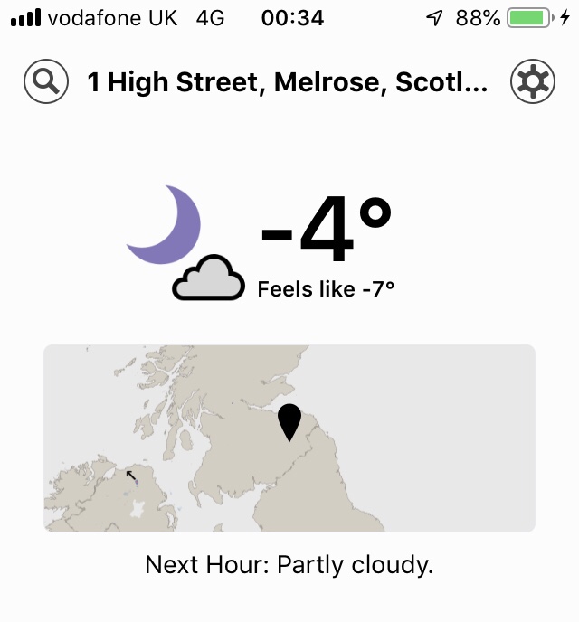Tap the grey cloud icon
The image size is (579, 622).
click(x=209, y=278)
